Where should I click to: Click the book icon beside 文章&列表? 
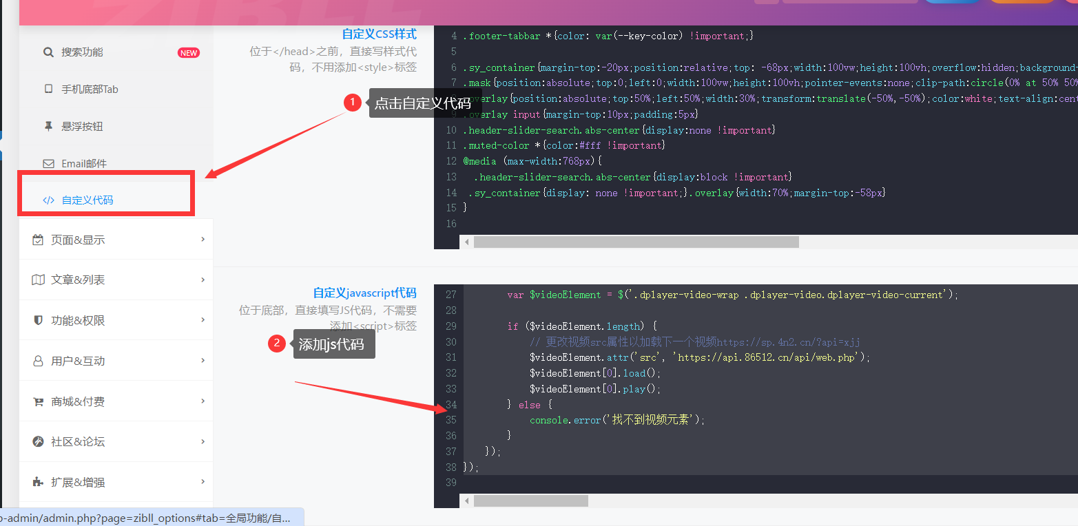pyautogui.click(x=38, y=280)
